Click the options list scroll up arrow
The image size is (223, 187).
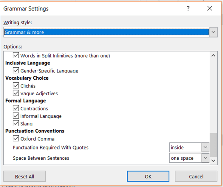tap(213, 56)
